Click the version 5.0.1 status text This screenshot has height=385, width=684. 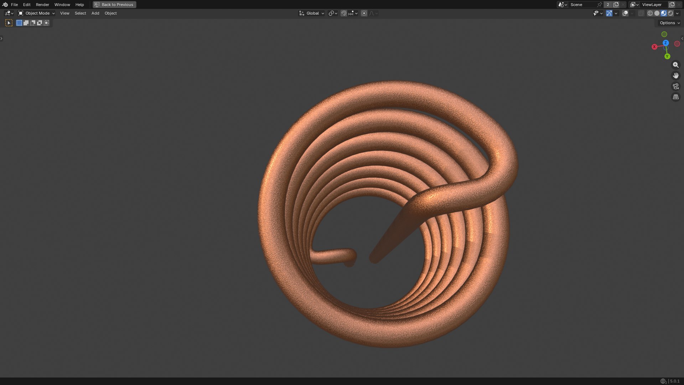[675, 381]
